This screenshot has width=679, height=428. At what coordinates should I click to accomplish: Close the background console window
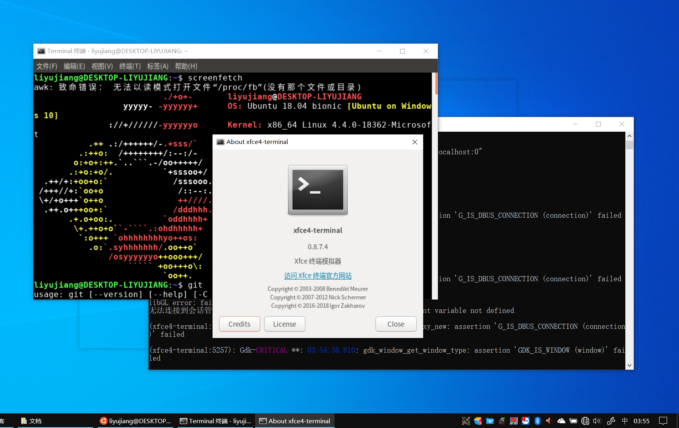pos(622,124)
